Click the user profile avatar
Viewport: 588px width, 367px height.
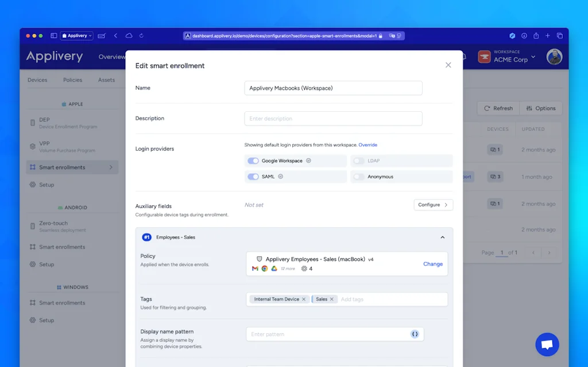pos(554,57)
